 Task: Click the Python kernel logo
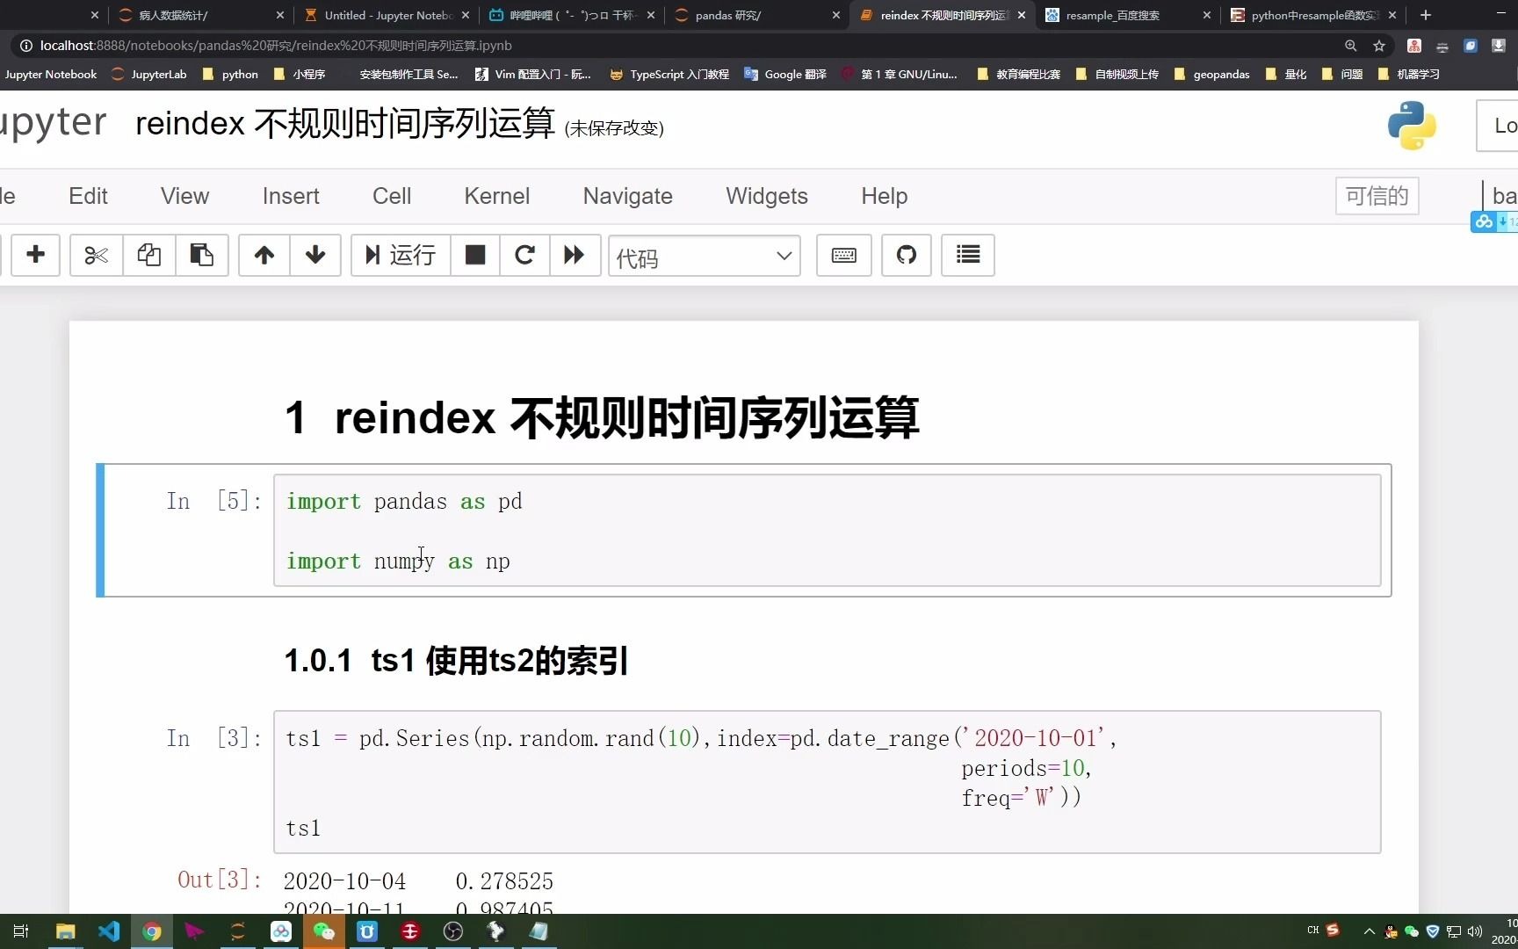(1412, 125)
